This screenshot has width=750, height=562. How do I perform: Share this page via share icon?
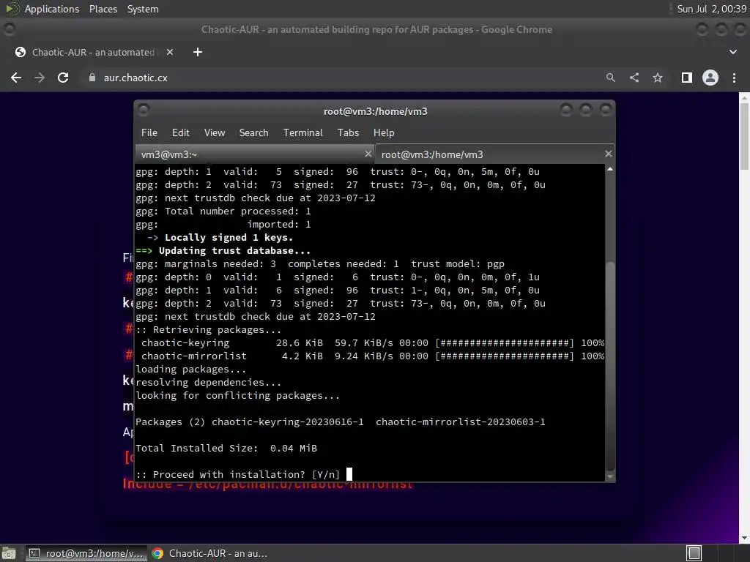(634, 78)
